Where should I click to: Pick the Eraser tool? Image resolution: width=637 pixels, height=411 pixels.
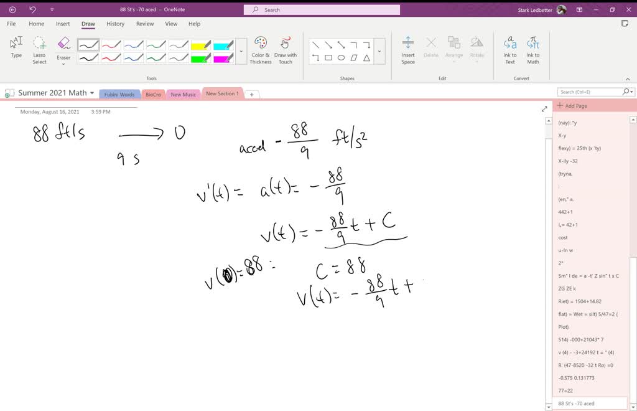pos(63,45)
